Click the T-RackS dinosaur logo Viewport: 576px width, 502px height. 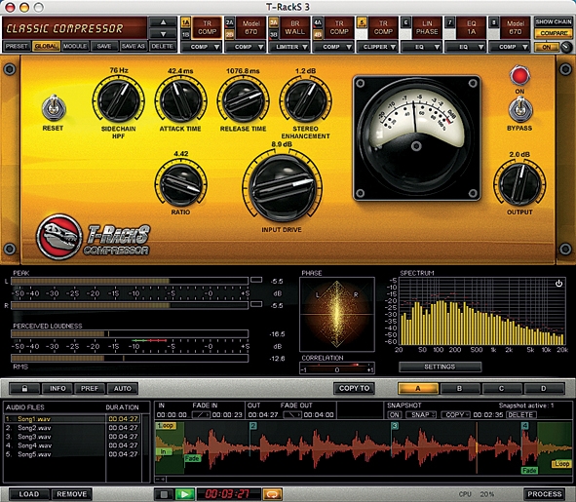pyautogui.click(x=59, y=237)
